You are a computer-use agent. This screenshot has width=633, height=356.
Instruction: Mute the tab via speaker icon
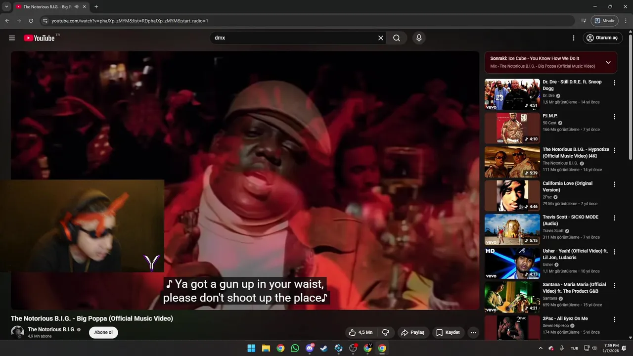click(x=77, y=7)
